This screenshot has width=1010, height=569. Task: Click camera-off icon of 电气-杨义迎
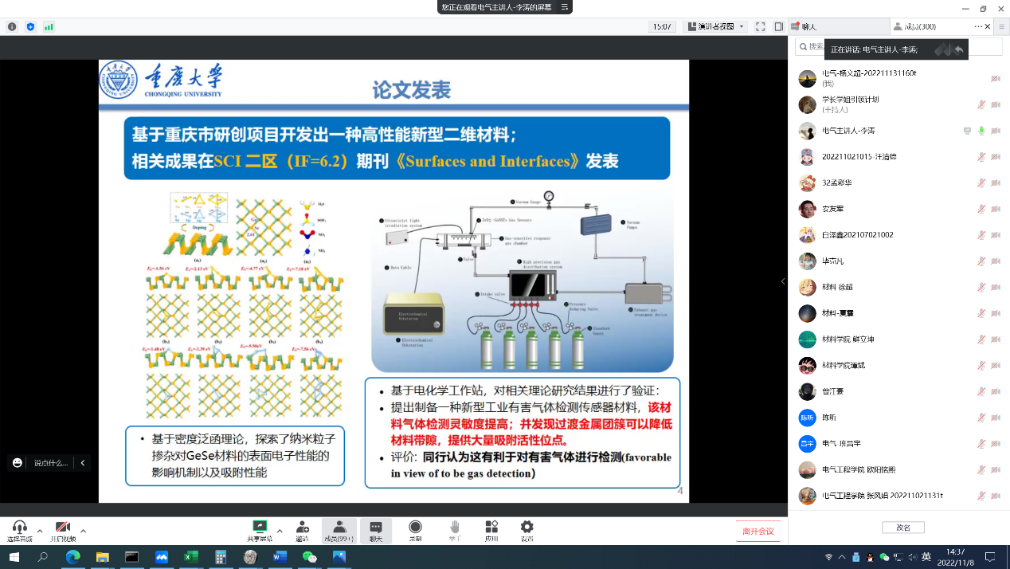(996, 78)
